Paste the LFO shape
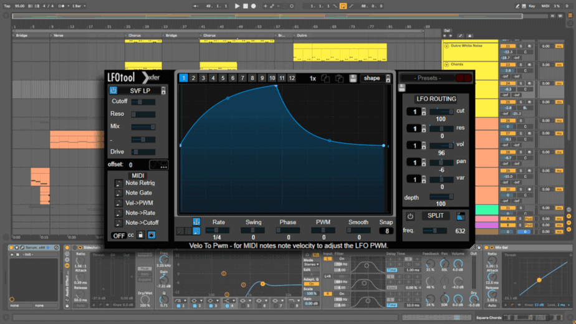 (x=339, y=79)
